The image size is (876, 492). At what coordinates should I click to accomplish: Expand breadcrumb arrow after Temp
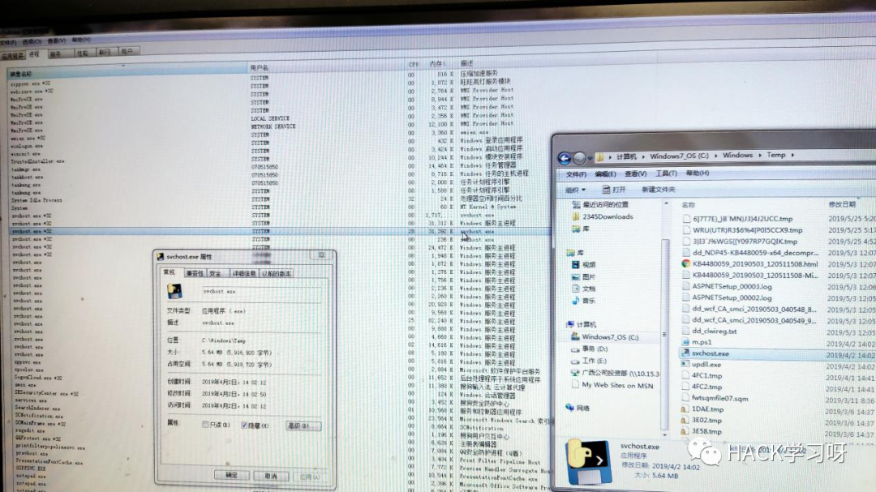point(792,155)
